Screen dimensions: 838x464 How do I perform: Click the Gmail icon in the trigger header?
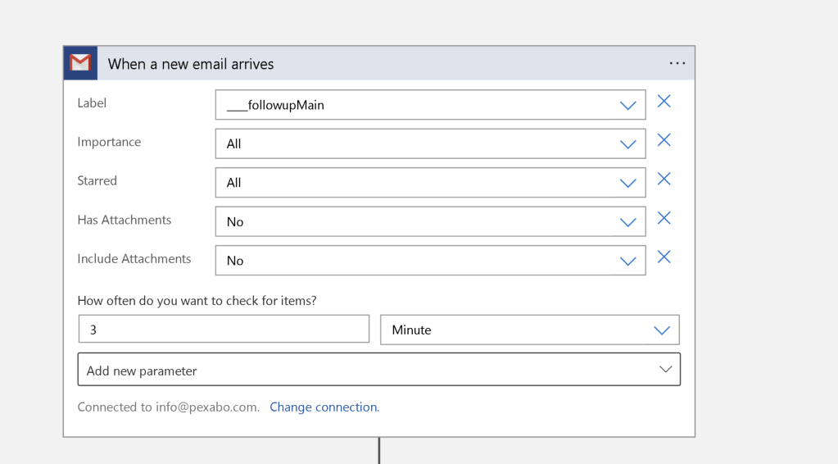click(x=80, y=63)
